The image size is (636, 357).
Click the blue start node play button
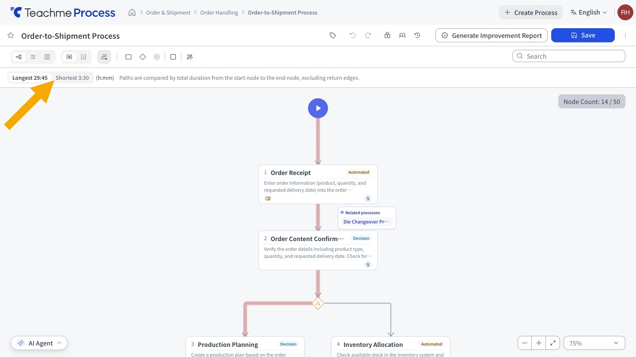coord(318,108)
